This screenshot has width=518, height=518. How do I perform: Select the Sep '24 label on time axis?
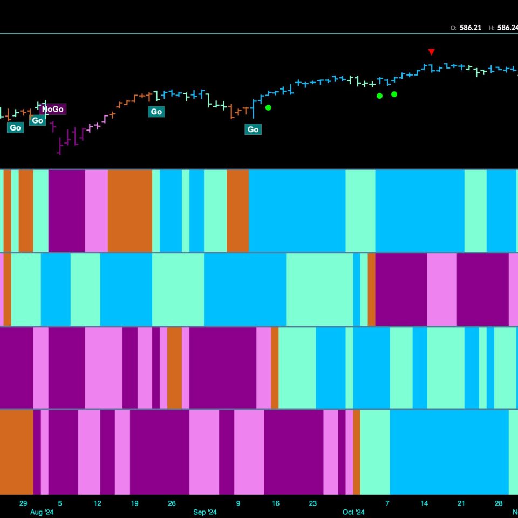[x=205, y=512]
